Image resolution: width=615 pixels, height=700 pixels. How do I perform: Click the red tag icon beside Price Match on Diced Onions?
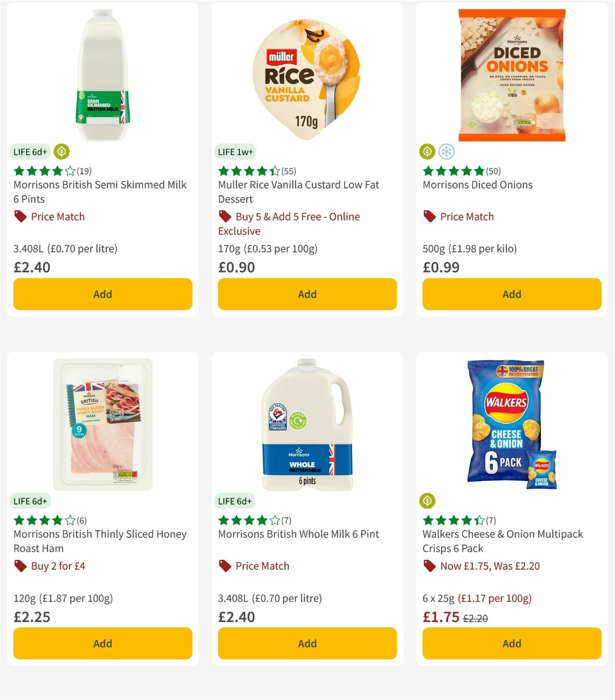[429, 216]
